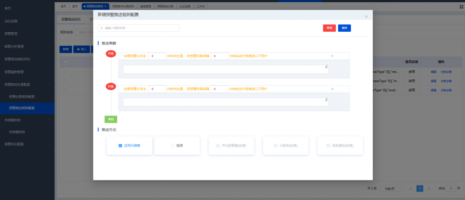
Task: Open the grid icon at top right
Action: tap(461, 6)
